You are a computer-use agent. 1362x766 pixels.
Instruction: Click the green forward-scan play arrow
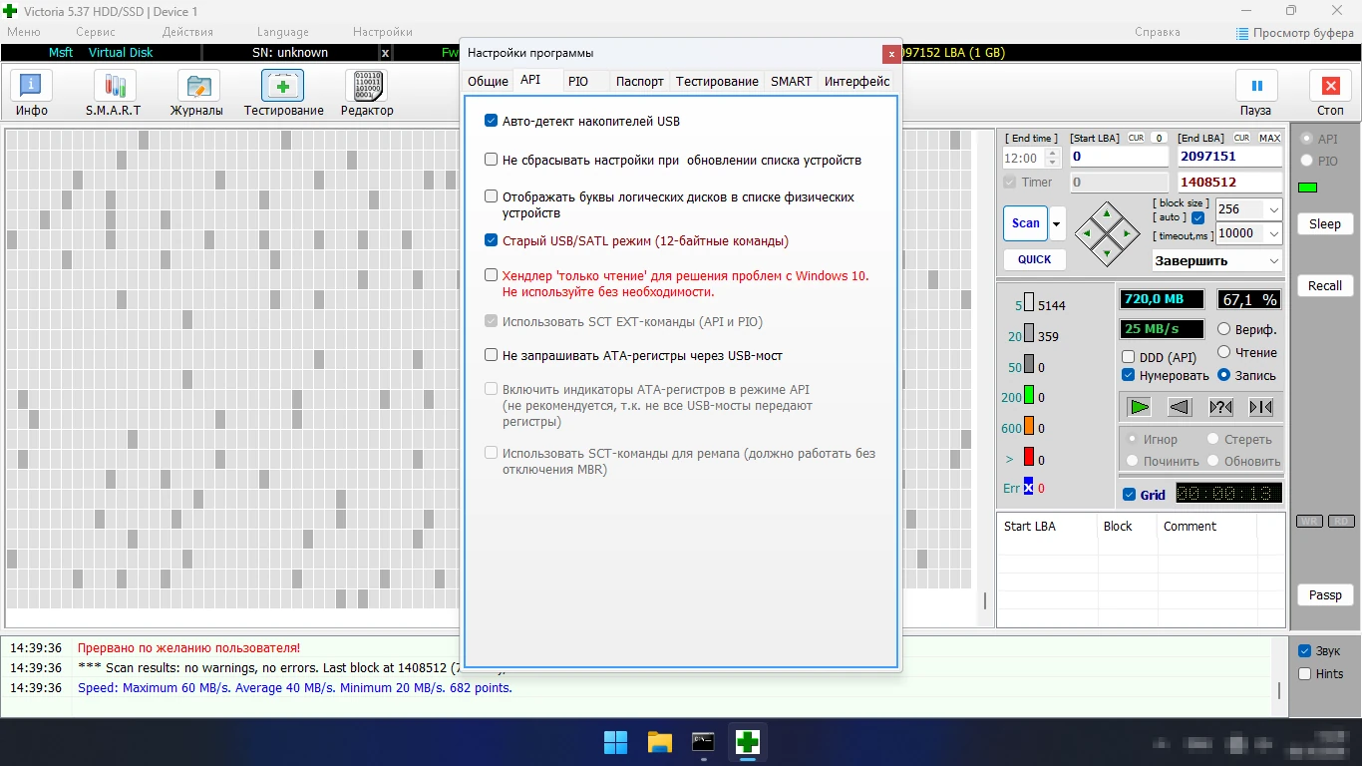(x=1140, y=407)
